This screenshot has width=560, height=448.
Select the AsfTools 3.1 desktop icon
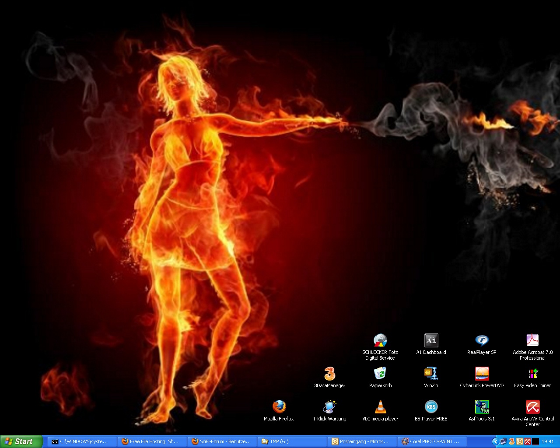click(482, 407)
